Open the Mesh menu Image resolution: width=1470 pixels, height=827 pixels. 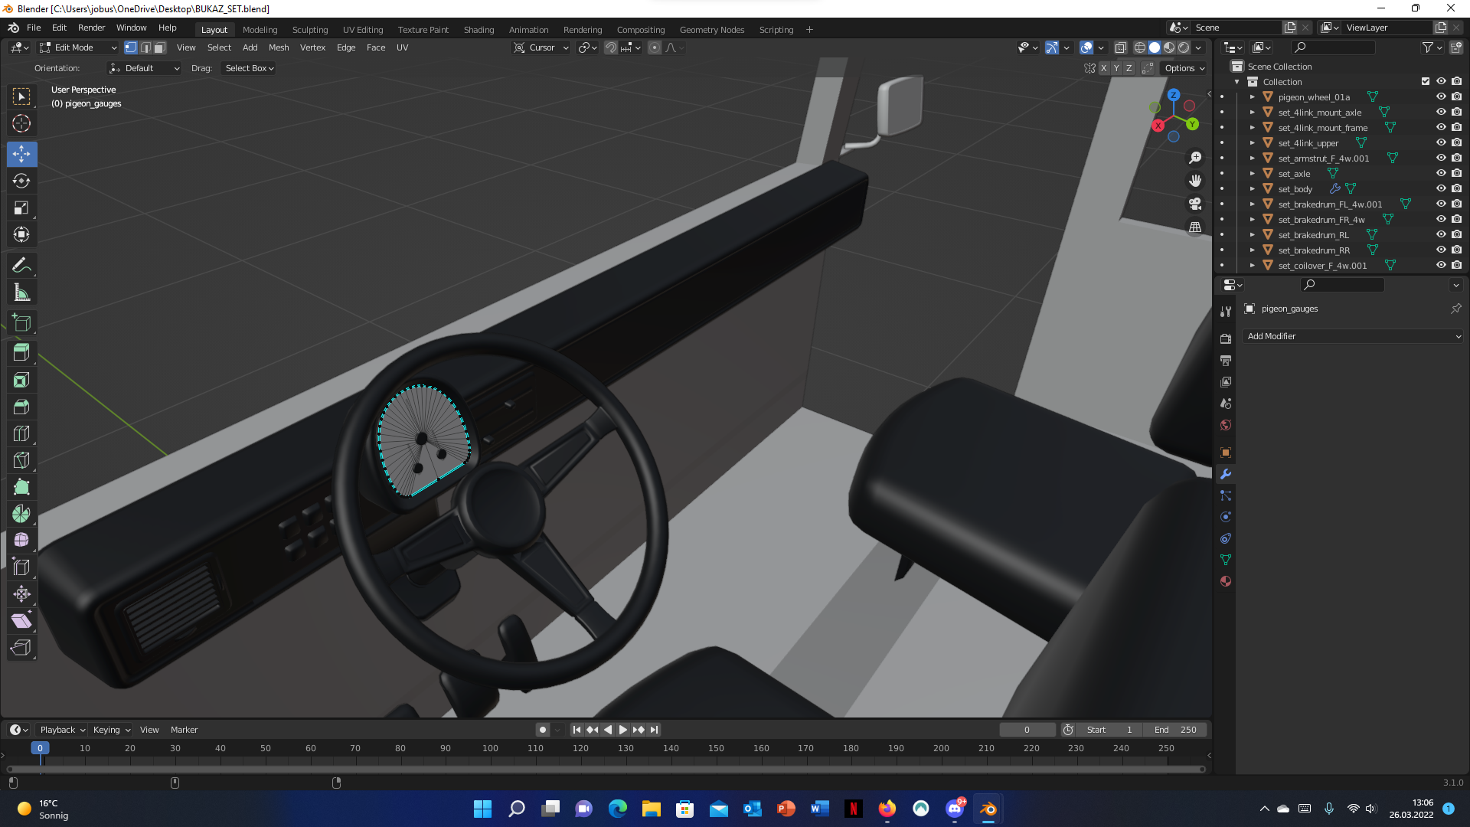click(x=279, y=47)
